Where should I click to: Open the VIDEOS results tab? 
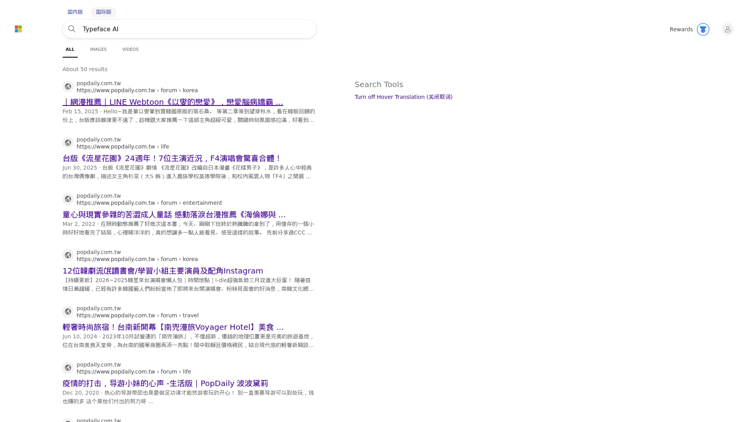tap(130, 49)
